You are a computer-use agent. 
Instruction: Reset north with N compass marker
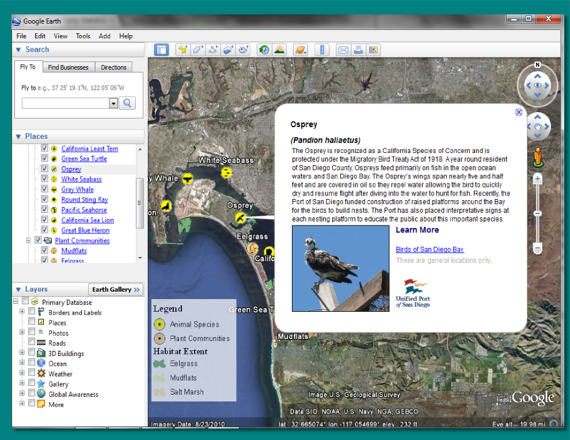coord(537,64)
